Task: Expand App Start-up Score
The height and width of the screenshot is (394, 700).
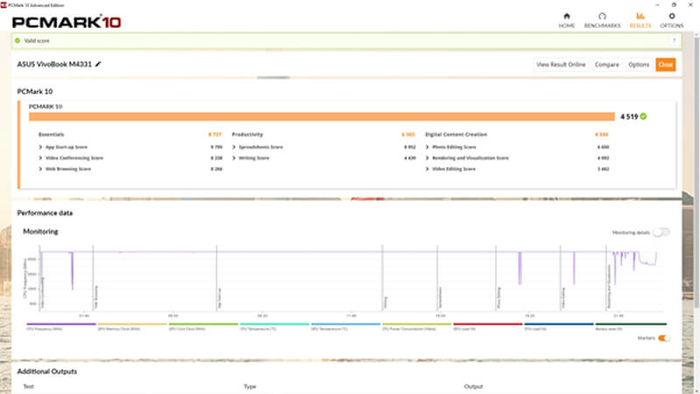Action: pyautogui.click(x=40, y=147)
